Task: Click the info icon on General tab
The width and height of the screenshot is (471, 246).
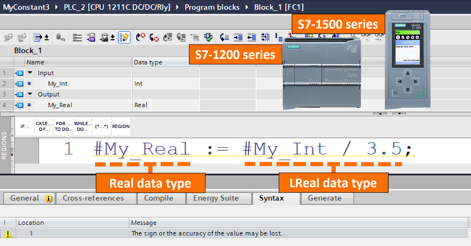Action: tap(49, 199)
